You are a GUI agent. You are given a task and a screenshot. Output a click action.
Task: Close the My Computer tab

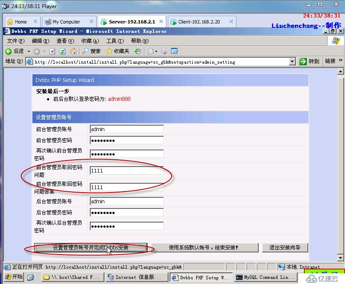coord(91,21)
